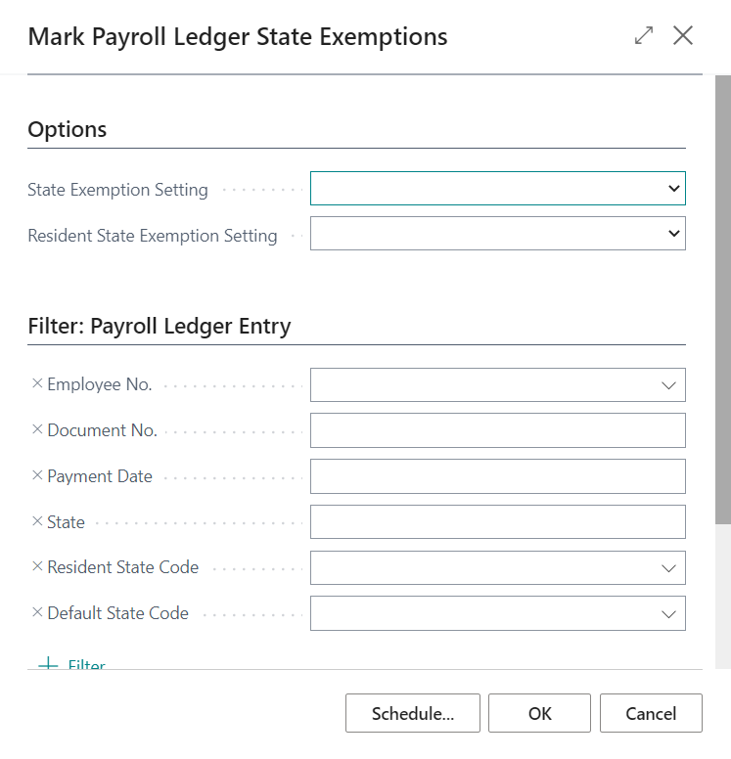Click the Schedule... button
The image size is (731, 759).
point(413,713)
